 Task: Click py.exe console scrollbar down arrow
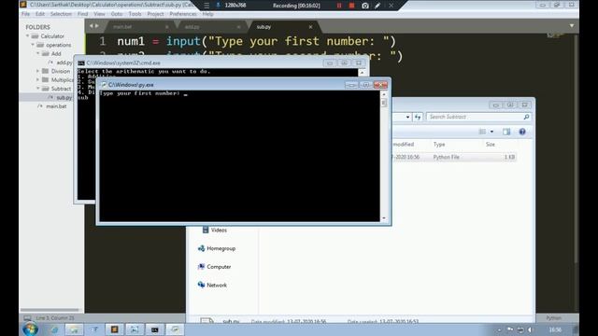(x=384, y=218)
